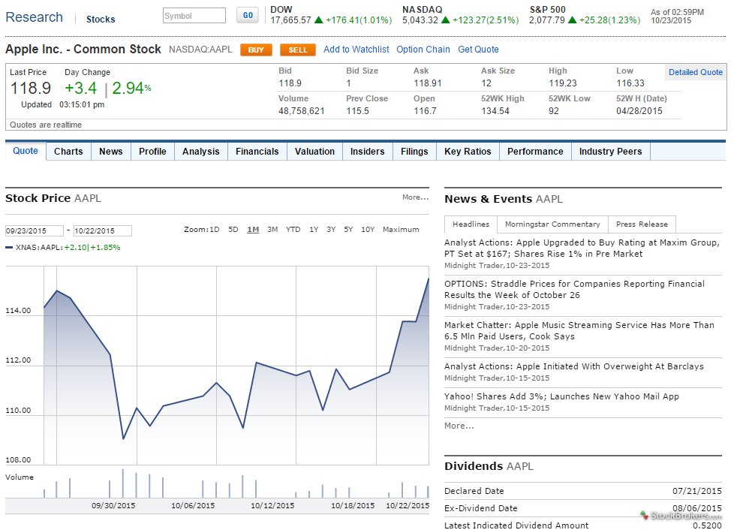Set chart zoom to 5Y

(x=348, y=230)
